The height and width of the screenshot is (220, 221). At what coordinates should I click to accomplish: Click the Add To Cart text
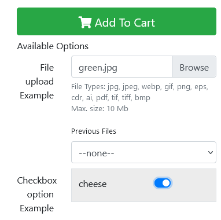(125, 23)
